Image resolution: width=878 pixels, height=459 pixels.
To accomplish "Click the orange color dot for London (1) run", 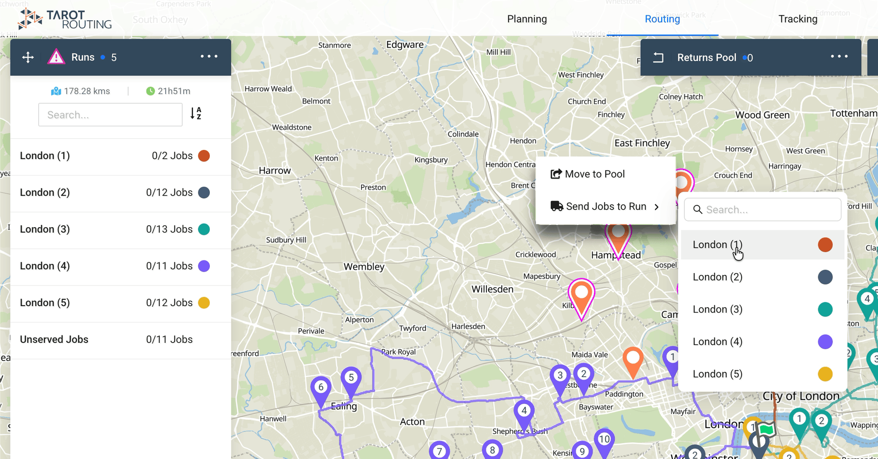I will 204,156.
